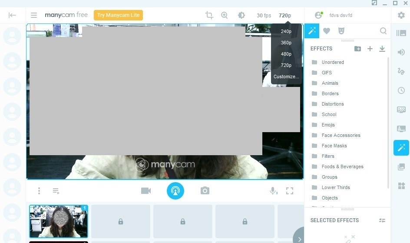Viewport: 410px width, 243px height.
Task: Select Customize... resolution option
Action: (286, 77)
